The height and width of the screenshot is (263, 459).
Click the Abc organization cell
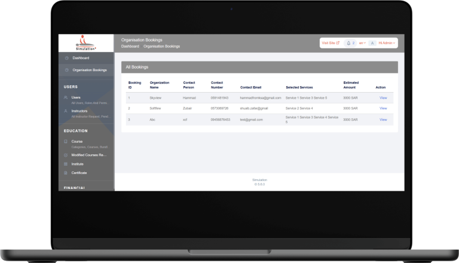click(152, 120)
